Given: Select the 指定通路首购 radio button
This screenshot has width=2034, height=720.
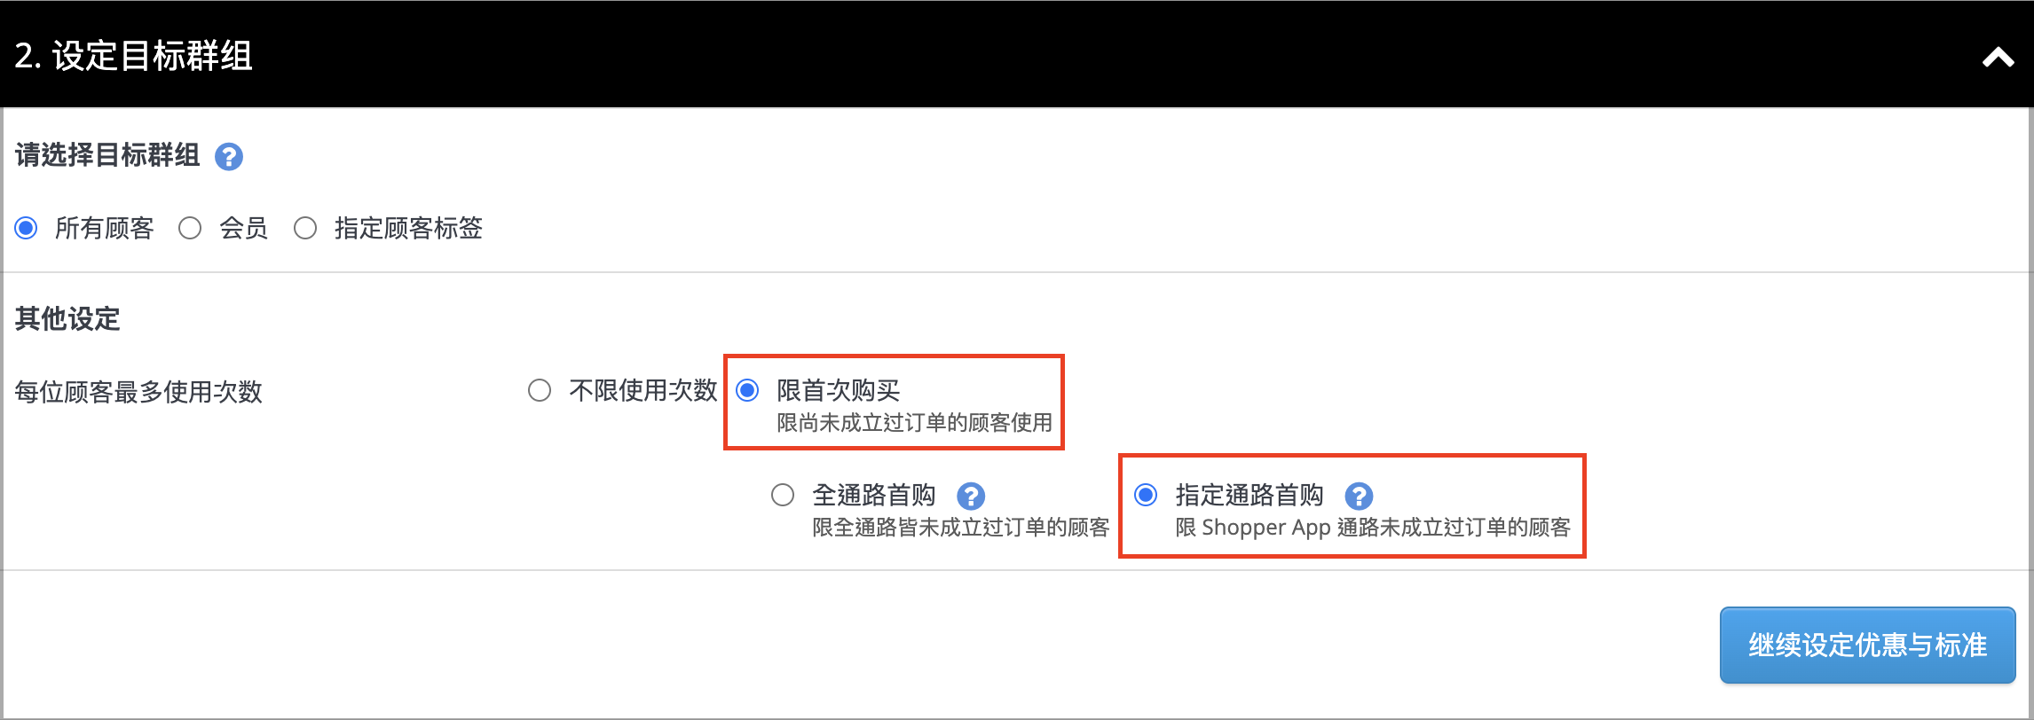Looking at the screenshot, I should click(x=1146, y=495).
